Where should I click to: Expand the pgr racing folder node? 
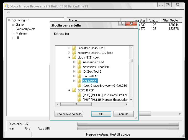74,81
